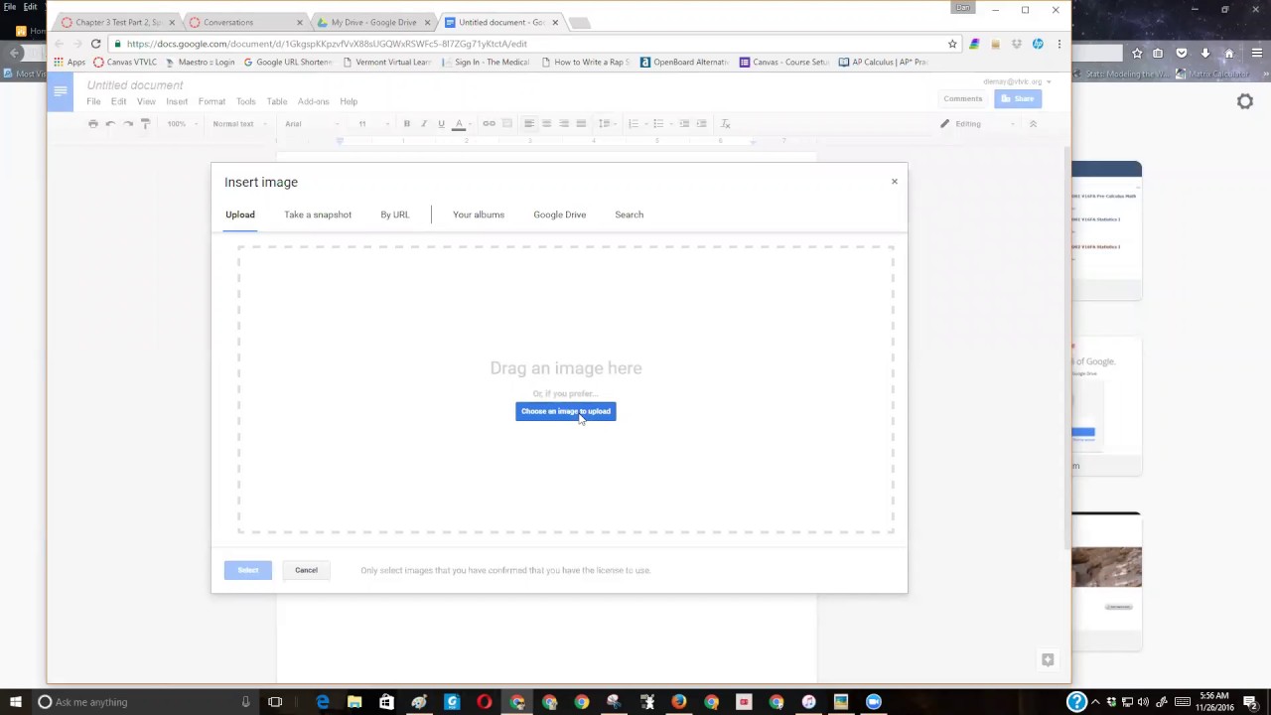
Task: Collapse the menus with chevron icon
Action: coord(1033,124)
